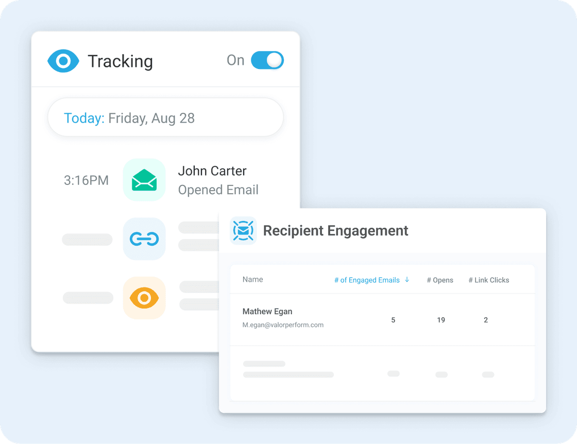This screenshot has height=444, width=577.
Task: Click the M.egan@valorperform.com email address
Action: (283, 325)
